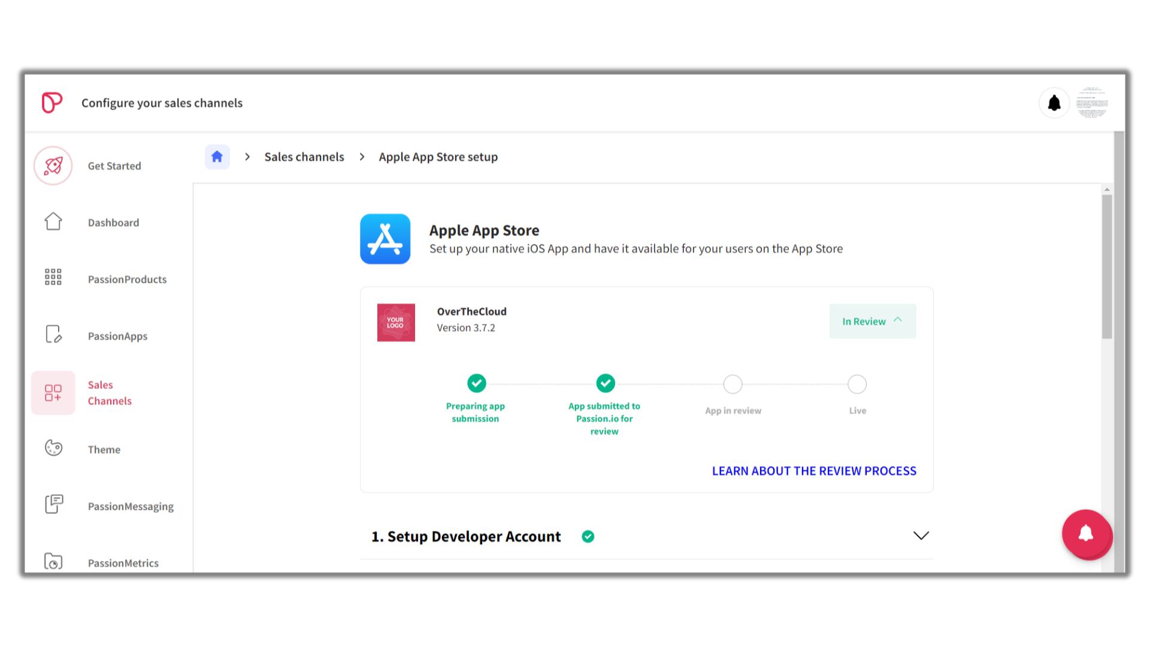Click the PassionMessaging chat icon
The image size is (1150, 647).
click(x=53, y=504)
